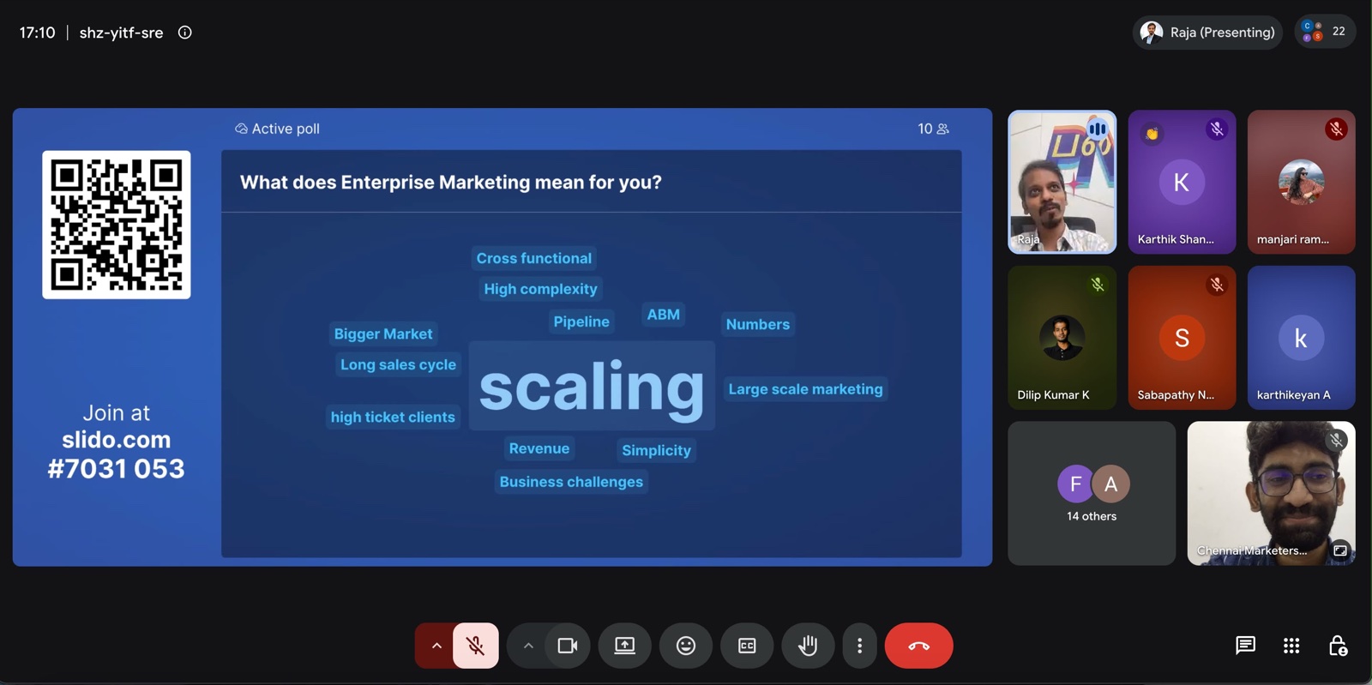Click muted mic icon on manjari ram tile
This screenshot has width=1372, height=685.
coord(1336,129)
